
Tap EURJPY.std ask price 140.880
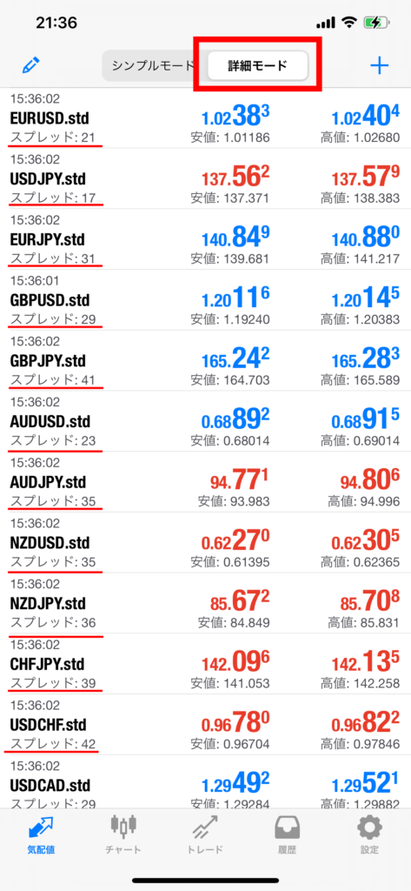pyautogui.click(x=364, y=238)
